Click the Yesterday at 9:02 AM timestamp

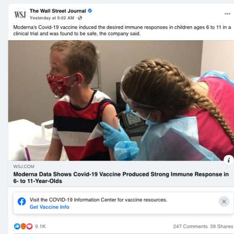(52, 18)
